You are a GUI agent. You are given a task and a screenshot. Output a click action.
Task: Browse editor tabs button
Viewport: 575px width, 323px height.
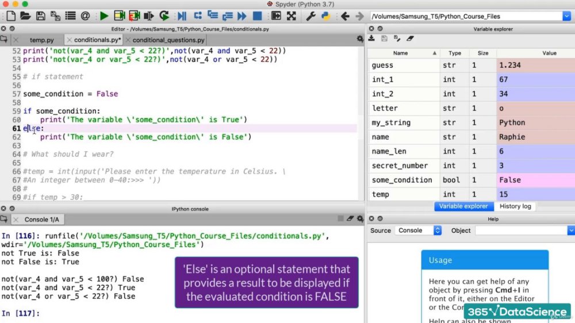click(x=4, y=39)
